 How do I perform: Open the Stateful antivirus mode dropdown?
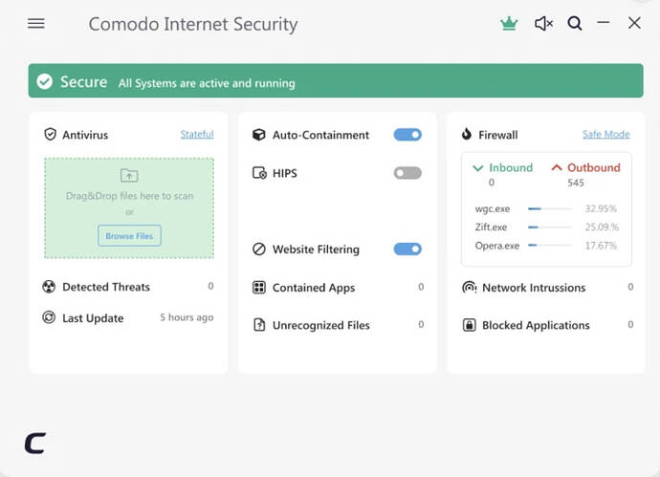point(197,135)
